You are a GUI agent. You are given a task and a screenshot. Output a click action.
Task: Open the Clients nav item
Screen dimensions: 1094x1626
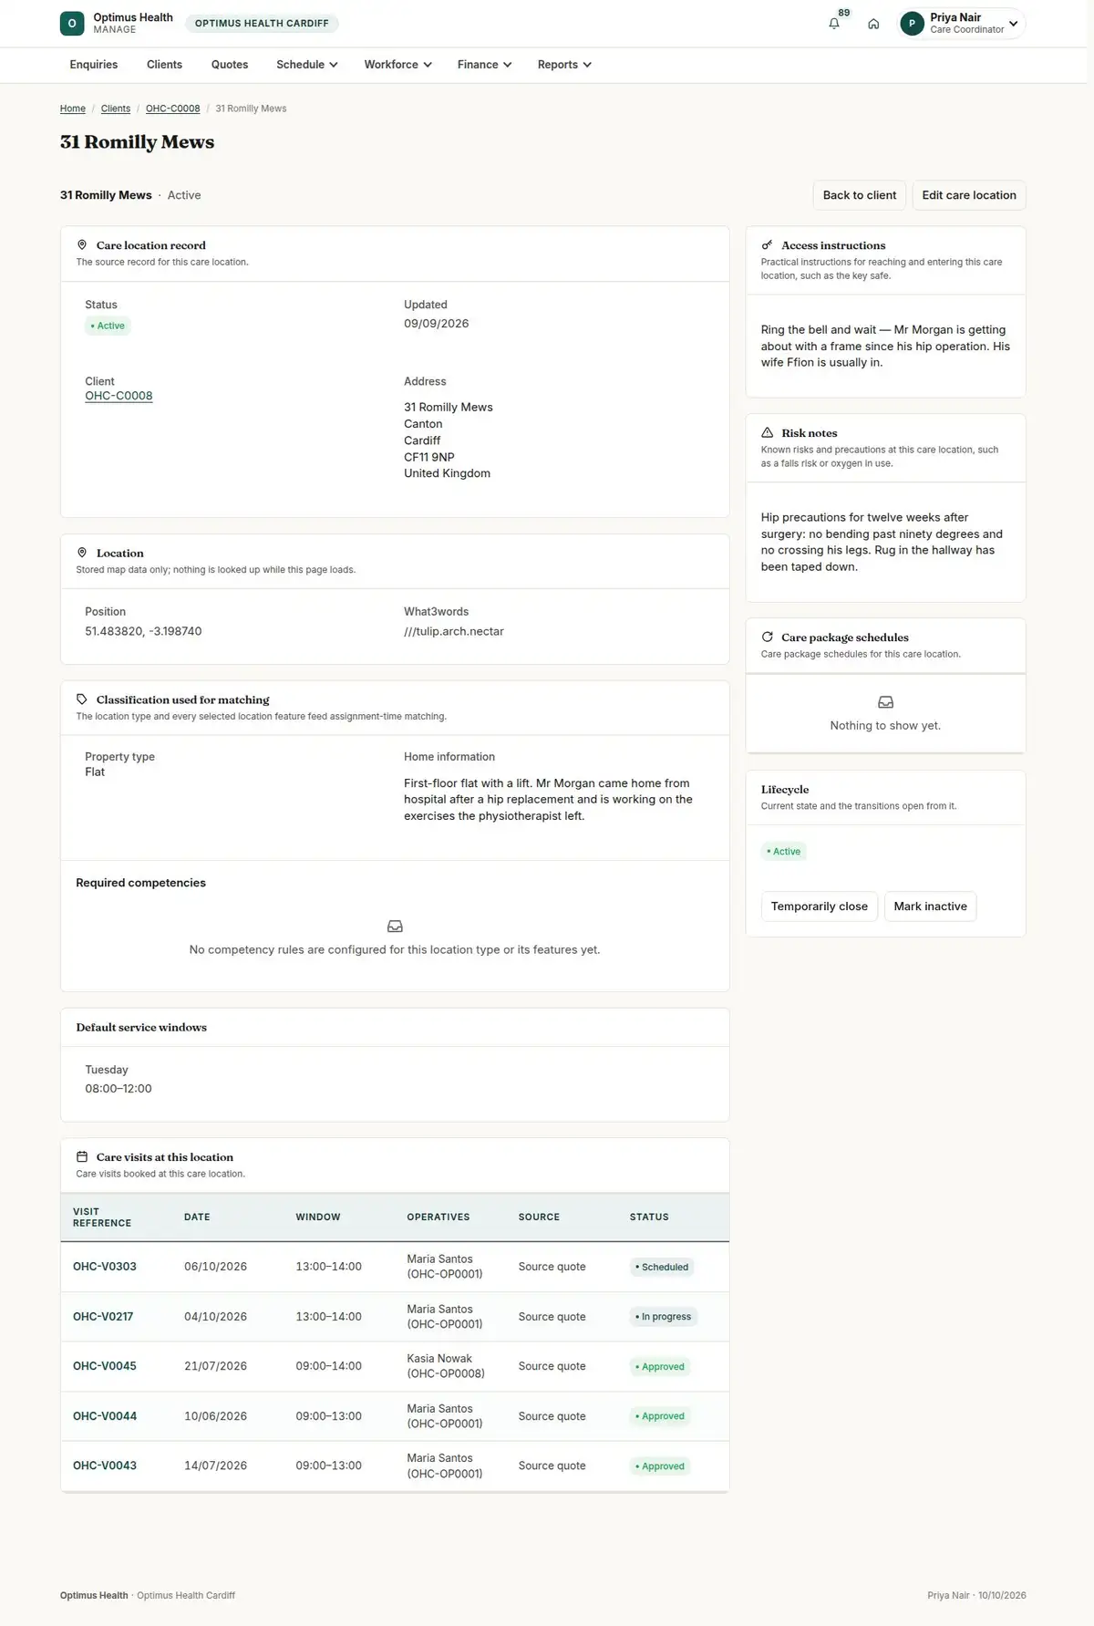pyautogui.click(x=164, y=65)
